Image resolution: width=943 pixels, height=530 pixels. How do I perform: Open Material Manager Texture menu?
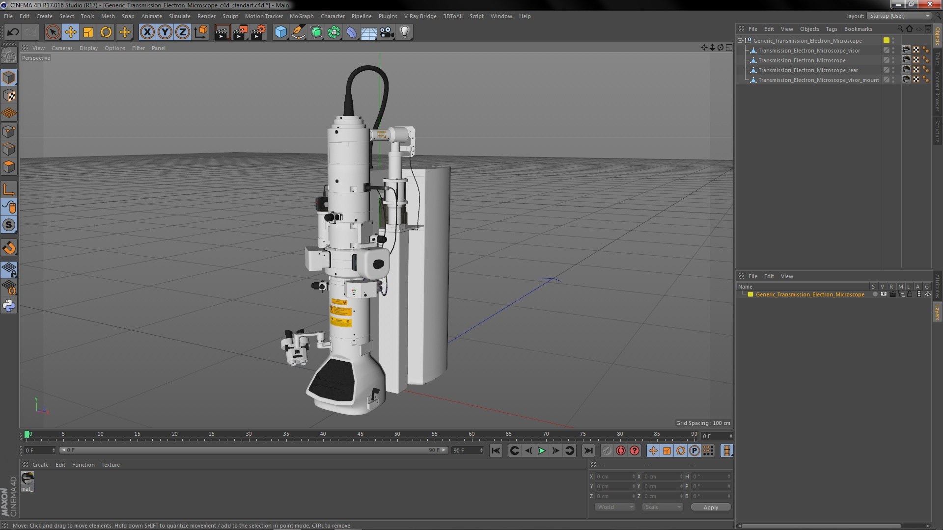pyautogui.click(x=111, y=465)
